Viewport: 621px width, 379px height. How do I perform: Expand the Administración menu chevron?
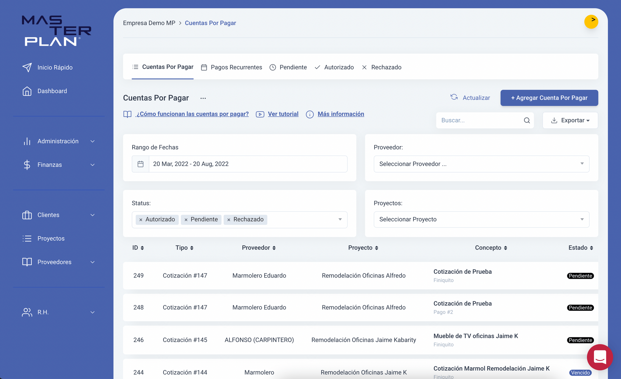93,141
